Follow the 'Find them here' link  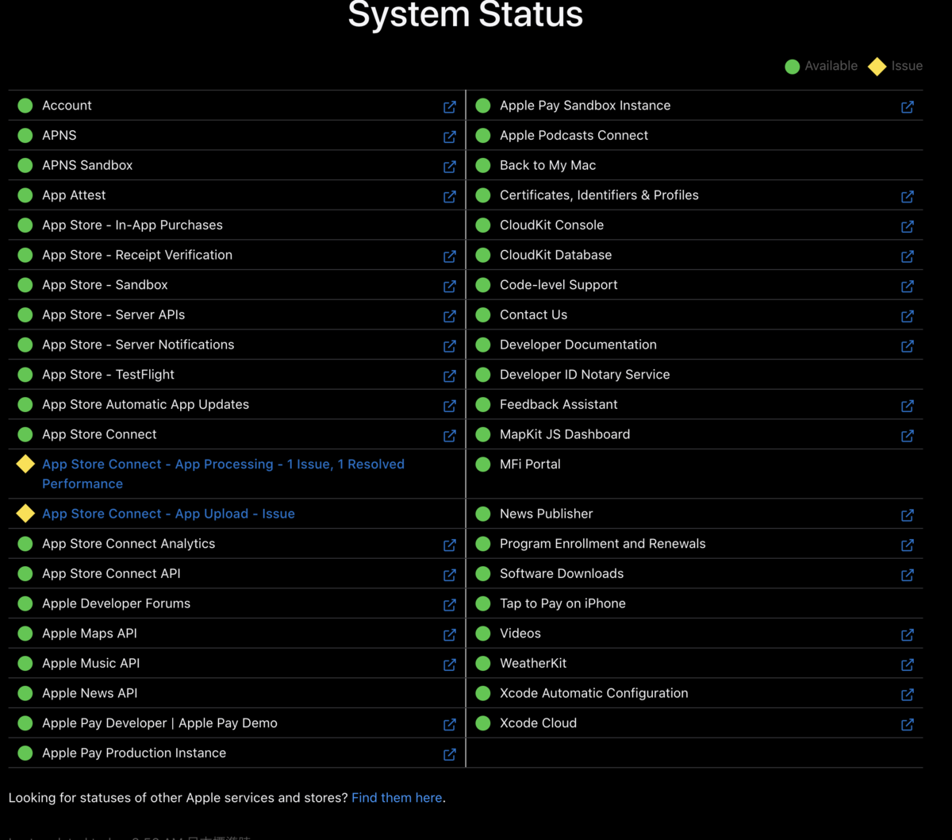point(397,798)
